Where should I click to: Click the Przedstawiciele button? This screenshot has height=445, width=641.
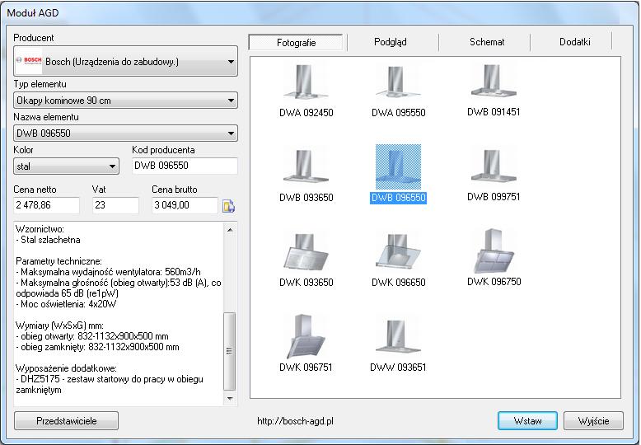tap(66, 421)
